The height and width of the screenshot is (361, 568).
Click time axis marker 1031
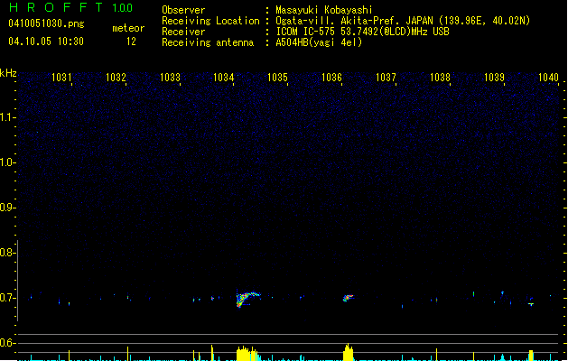(x=61, y=78)
